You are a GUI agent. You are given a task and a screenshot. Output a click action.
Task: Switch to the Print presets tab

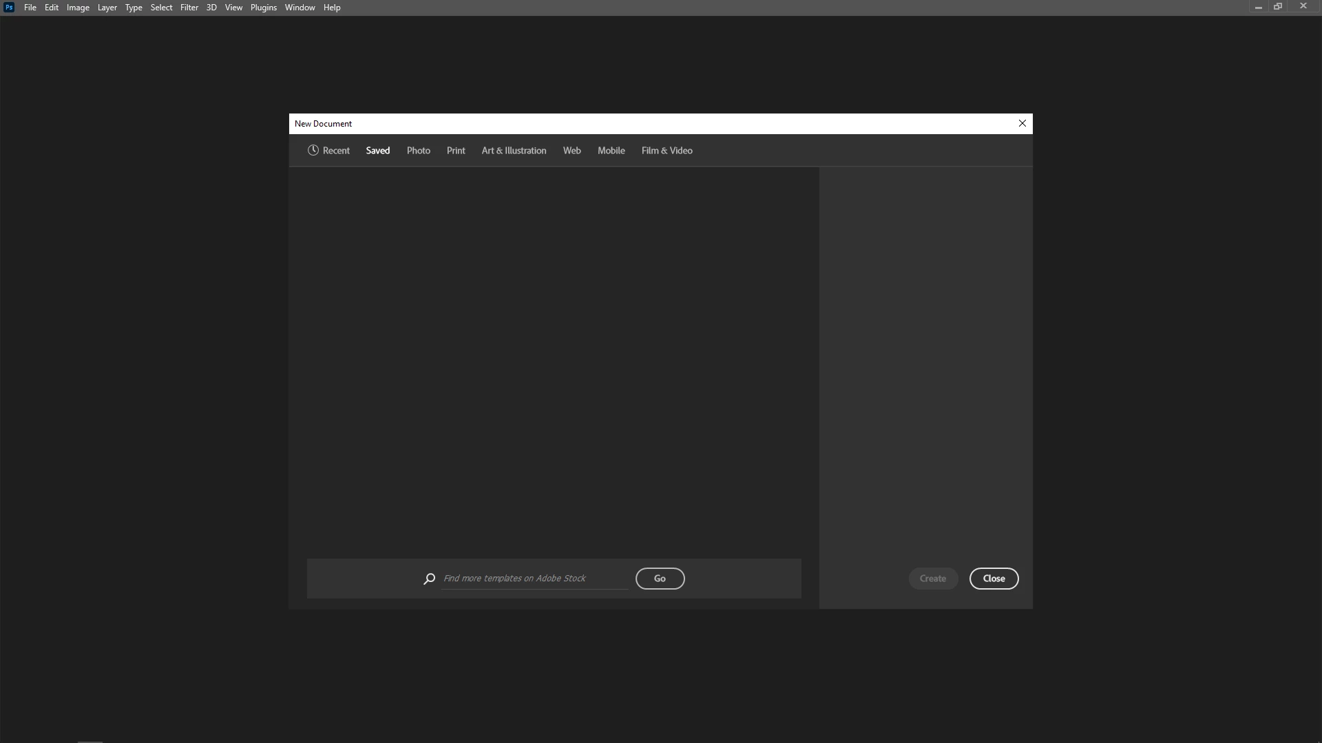click(456, 151)
